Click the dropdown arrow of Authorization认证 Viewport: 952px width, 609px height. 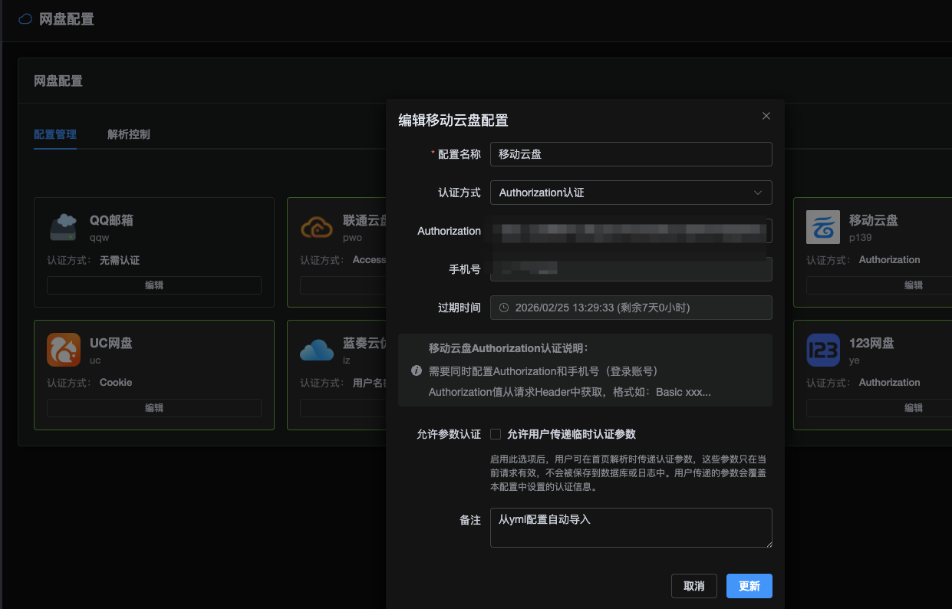[758, 193]
